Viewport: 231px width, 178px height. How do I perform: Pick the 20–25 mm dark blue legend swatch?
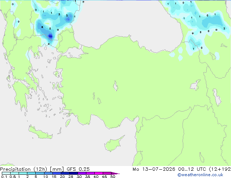click(x=65, y=173)
